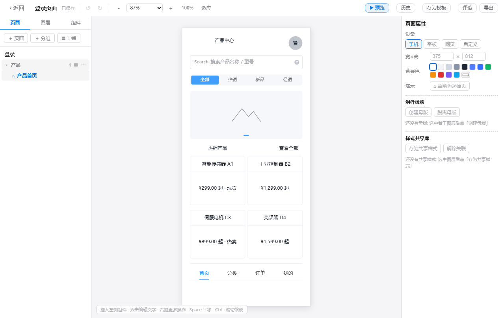
Task: Select the 登录 page in list
Action: click(x=10, y=54)
